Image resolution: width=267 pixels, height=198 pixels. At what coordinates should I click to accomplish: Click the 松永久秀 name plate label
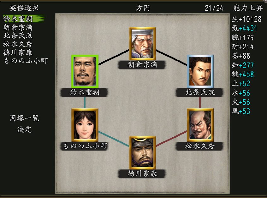coord(199,146)
